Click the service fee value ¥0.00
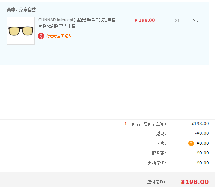Screen dimensions: 215x187 pyautogui.click(x=203, y=153)
